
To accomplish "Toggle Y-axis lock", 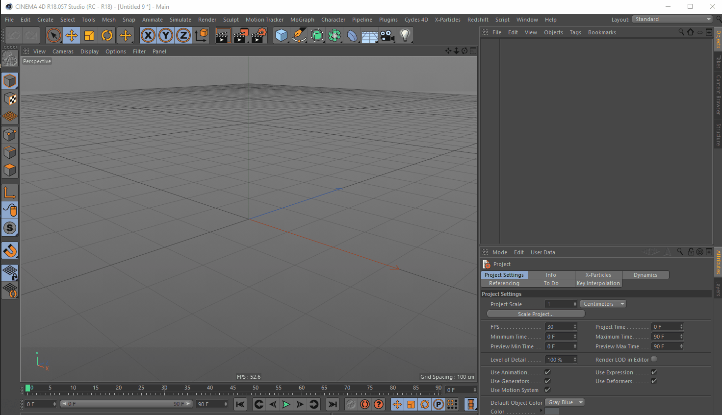I will [x=166, y=35].
